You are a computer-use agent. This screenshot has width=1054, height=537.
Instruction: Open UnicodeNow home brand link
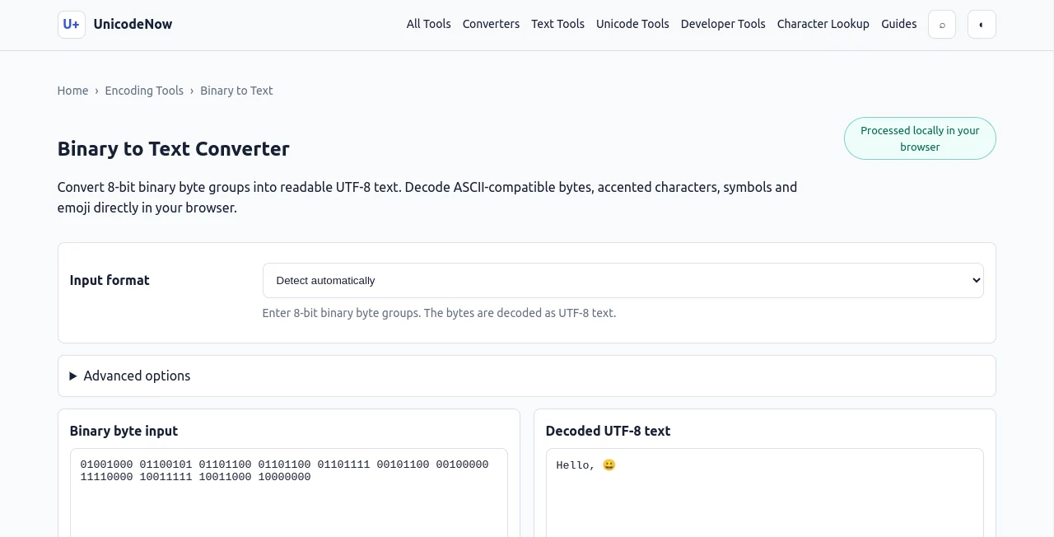point(115,25)
